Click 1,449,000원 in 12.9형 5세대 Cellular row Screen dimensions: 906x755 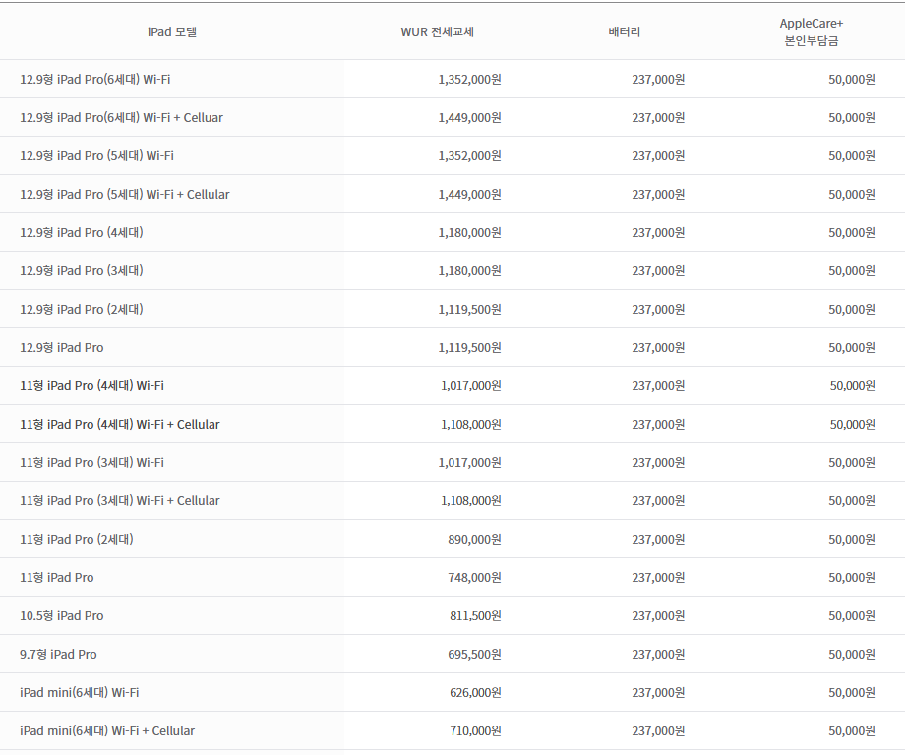470,194
